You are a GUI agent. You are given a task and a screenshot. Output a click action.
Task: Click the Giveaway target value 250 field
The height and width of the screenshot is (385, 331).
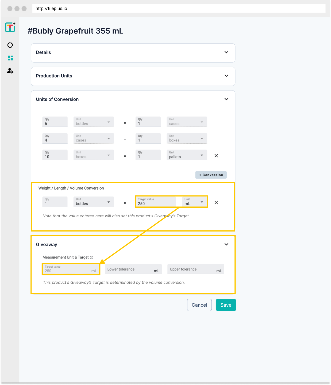(71, 269)
